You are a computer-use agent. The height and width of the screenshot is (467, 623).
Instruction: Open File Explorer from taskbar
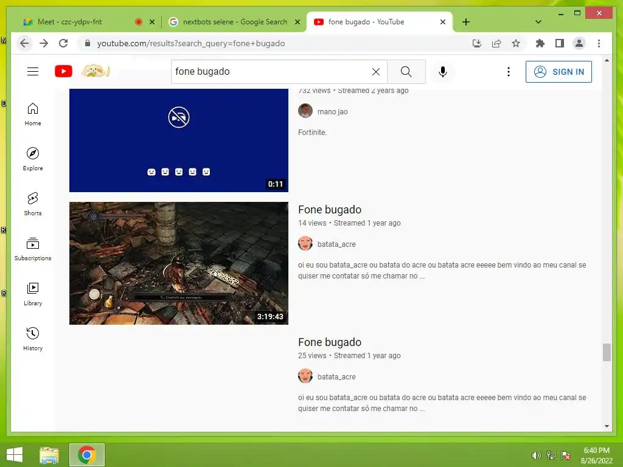[49, 455]
